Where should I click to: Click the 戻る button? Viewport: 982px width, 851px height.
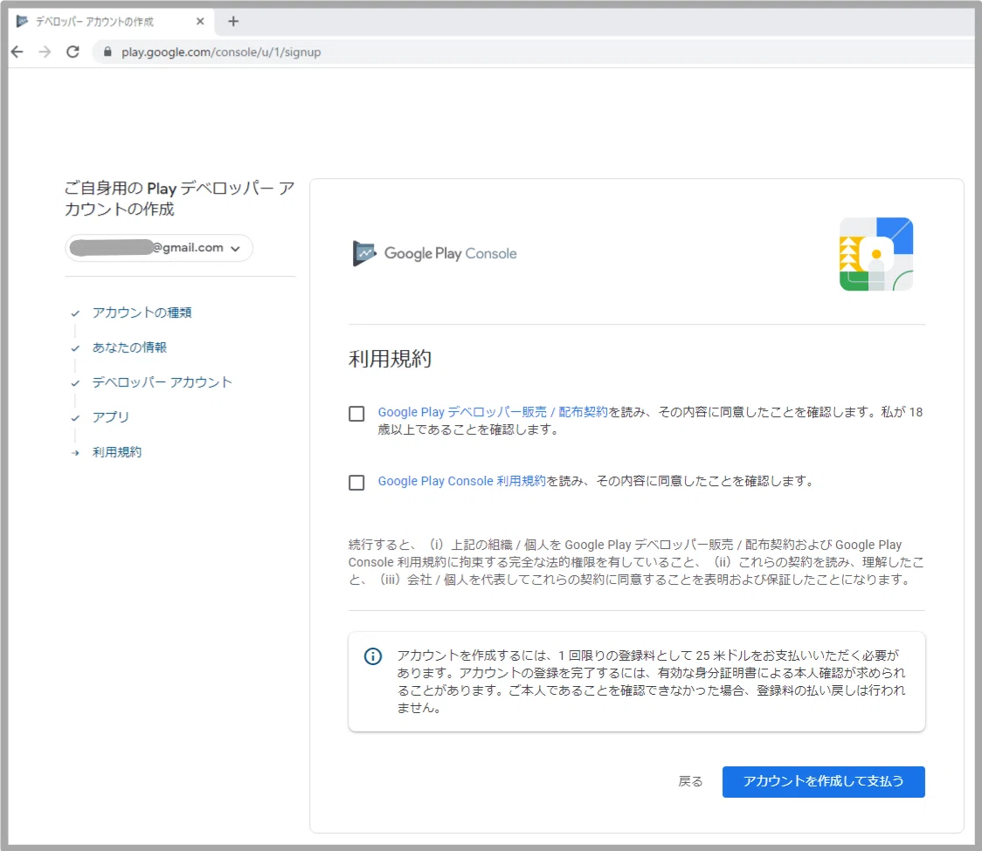coord(690,781)
